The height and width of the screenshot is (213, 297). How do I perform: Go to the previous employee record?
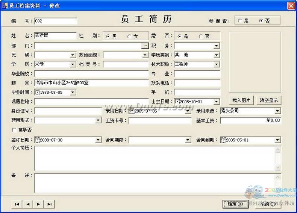pos(28,204)
